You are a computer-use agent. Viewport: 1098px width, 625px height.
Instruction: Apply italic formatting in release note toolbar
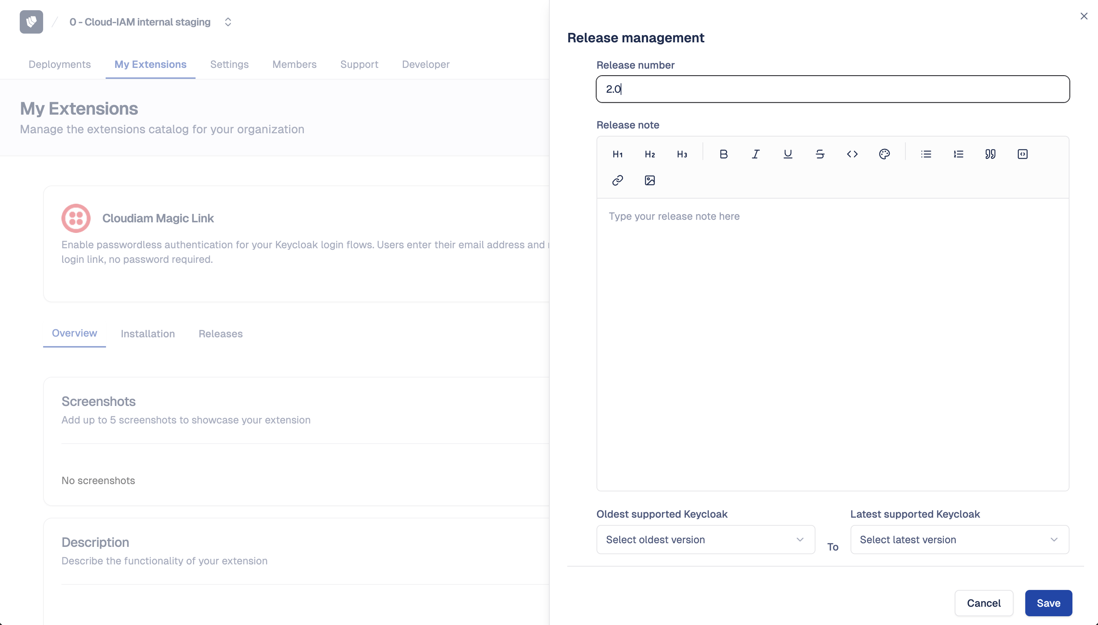tap(756, 154)
